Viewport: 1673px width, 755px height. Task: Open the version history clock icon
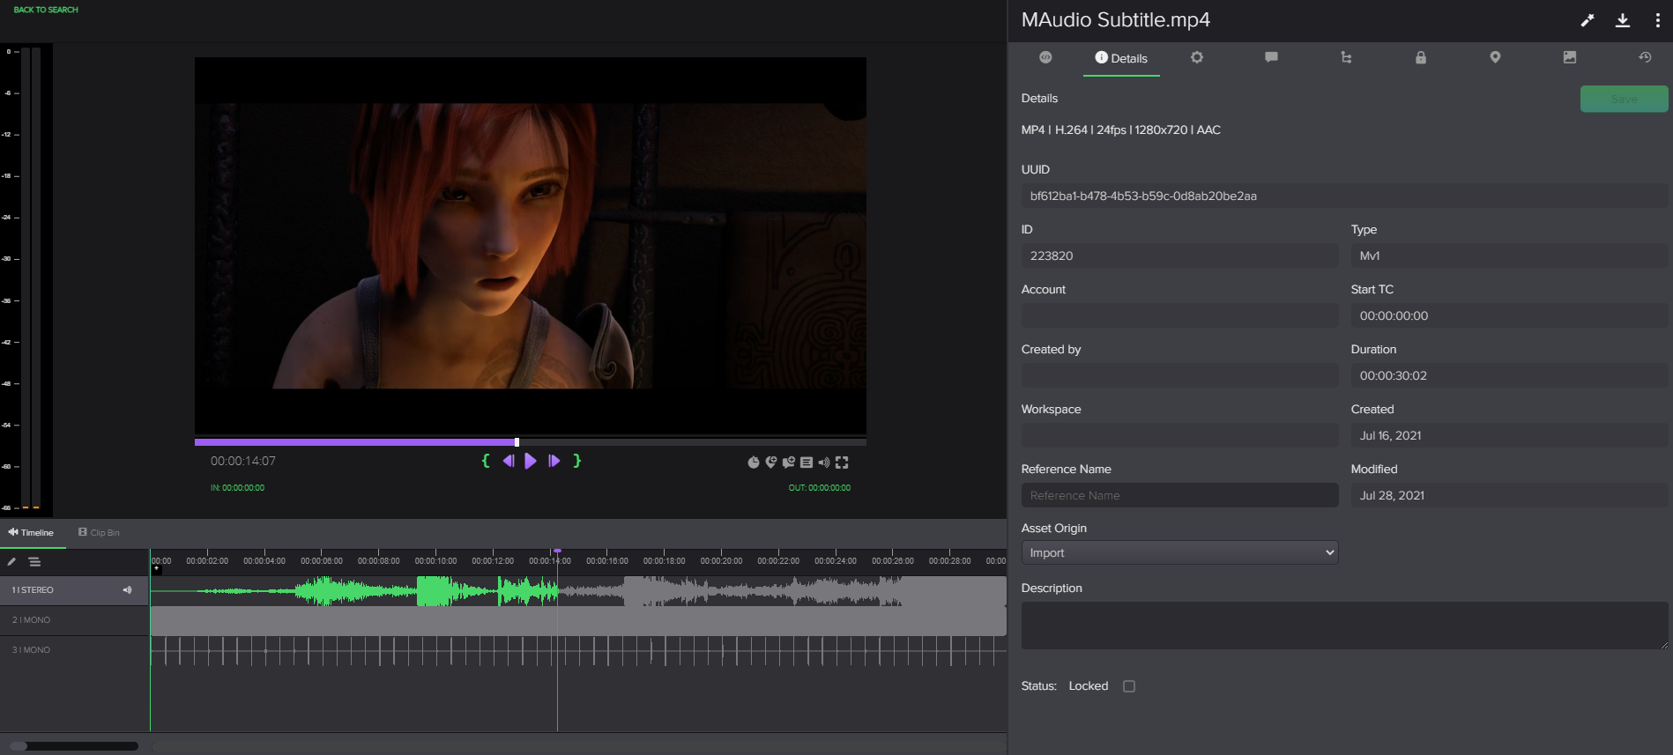1645,57
